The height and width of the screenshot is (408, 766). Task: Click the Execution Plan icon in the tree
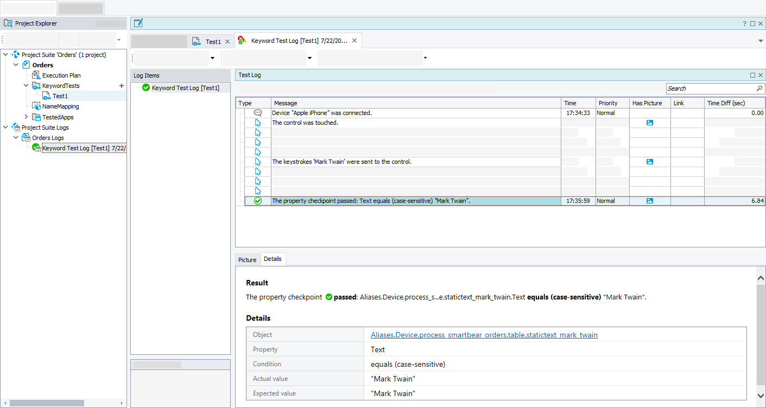pyautogui.click(x=36, y=75)
